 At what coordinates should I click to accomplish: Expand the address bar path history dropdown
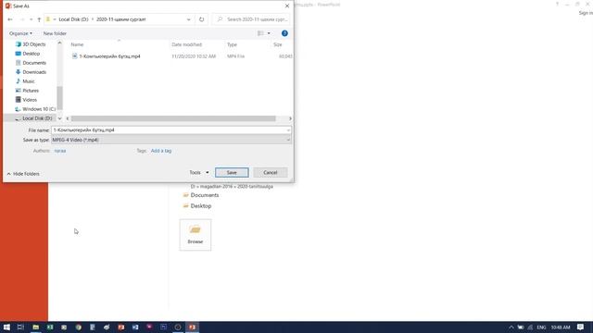tap(188, 19)
